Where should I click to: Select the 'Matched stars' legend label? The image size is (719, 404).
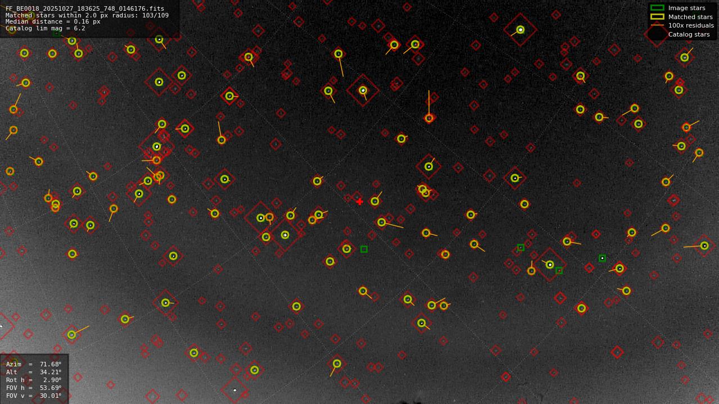point(690,17)
